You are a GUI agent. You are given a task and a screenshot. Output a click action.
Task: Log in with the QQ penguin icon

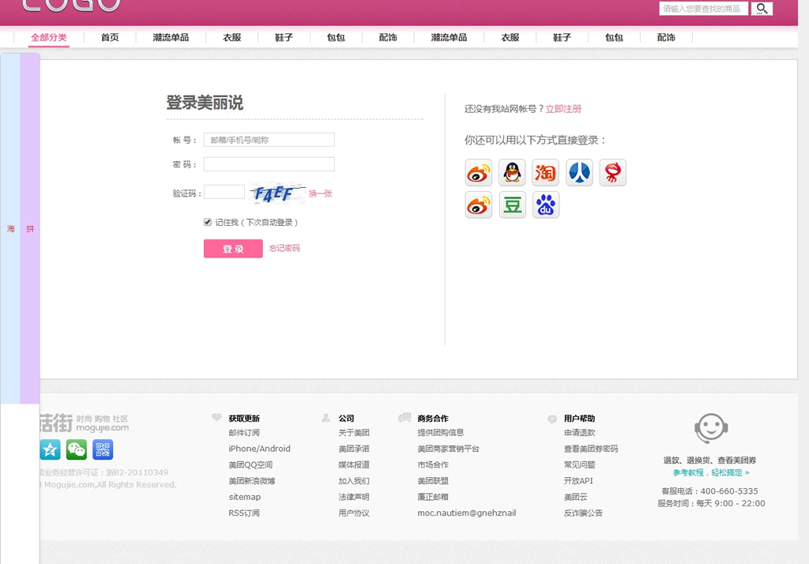[512, 172]
